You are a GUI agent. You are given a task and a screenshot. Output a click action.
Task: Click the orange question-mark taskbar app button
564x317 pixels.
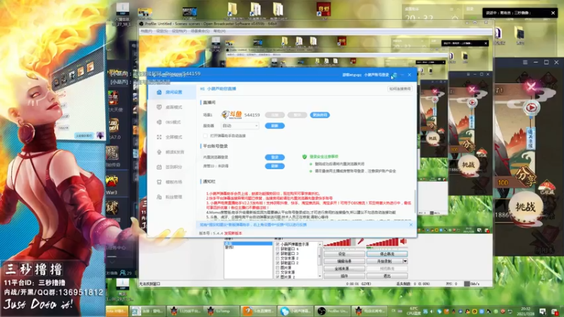coord(259,311)
